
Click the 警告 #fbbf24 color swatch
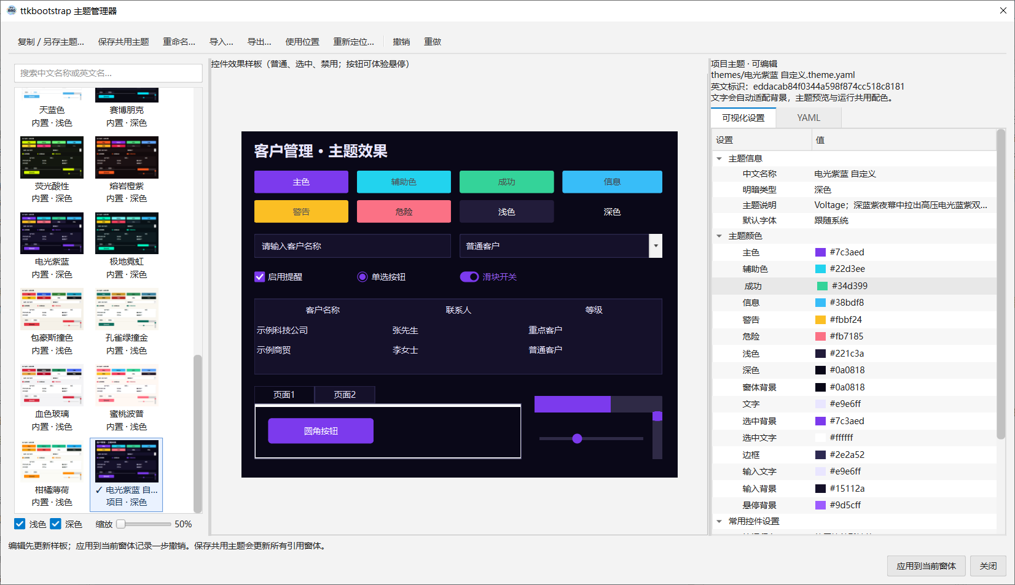[x=820, y=320]
